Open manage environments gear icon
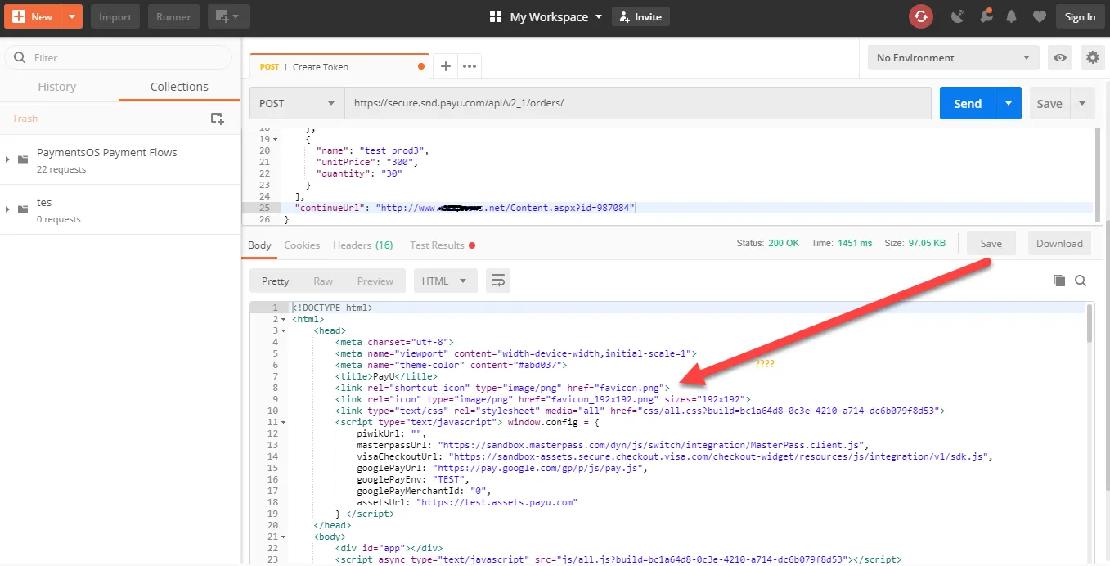This screenshot has height=566, width=1110. coord(1092,57)
